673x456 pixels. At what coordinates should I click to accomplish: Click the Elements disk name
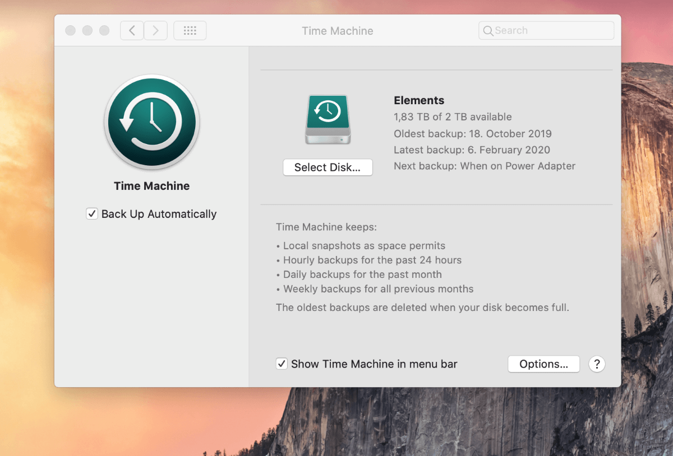[x=419, y=100]
